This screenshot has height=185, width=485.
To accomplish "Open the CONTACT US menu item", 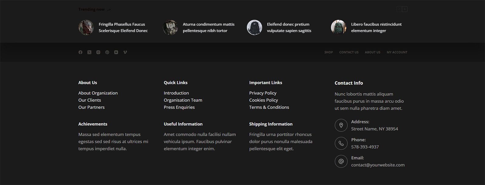I will pos(349,52).
